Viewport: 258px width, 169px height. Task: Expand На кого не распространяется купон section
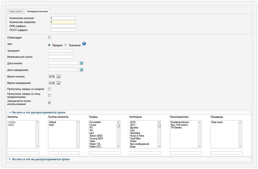(41, 159)
